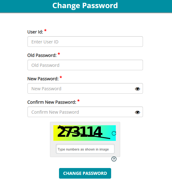Click the Enter User ID field
Screen dimensions: 172x183
tap(85, 42)
